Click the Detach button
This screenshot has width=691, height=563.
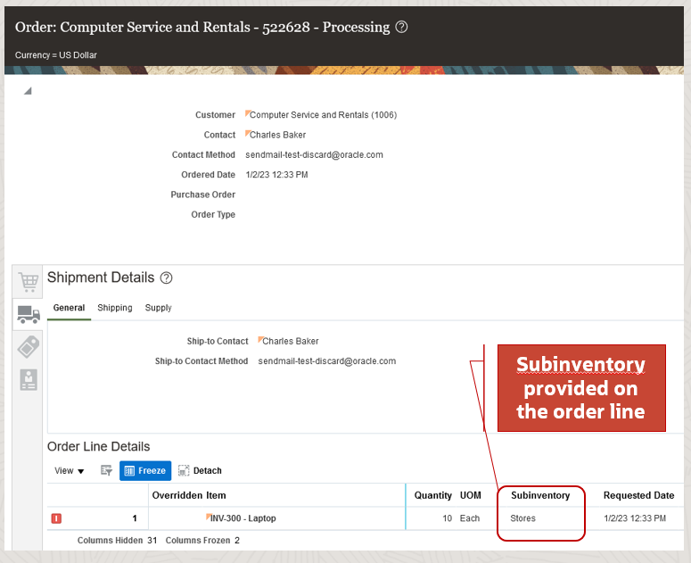coord(200,471)
